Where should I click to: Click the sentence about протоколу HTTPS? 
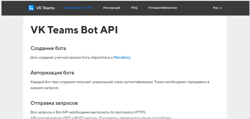(88, 112)
